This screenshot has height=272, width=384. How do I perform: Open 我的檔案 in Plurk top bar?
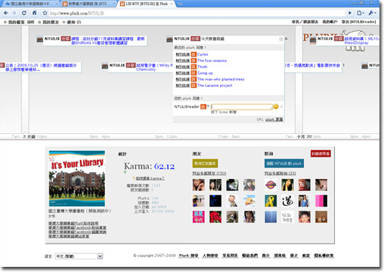pos(16,22)
